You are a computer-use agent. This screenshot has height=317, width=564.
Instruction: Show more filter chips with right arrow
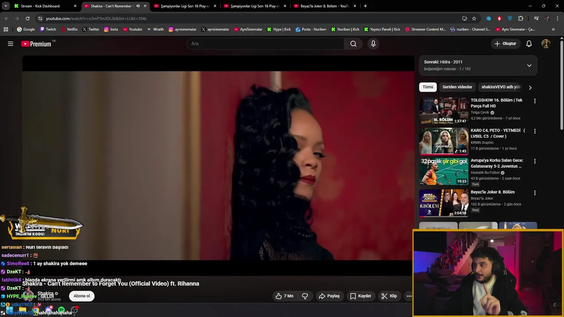[x=530, y=88]
